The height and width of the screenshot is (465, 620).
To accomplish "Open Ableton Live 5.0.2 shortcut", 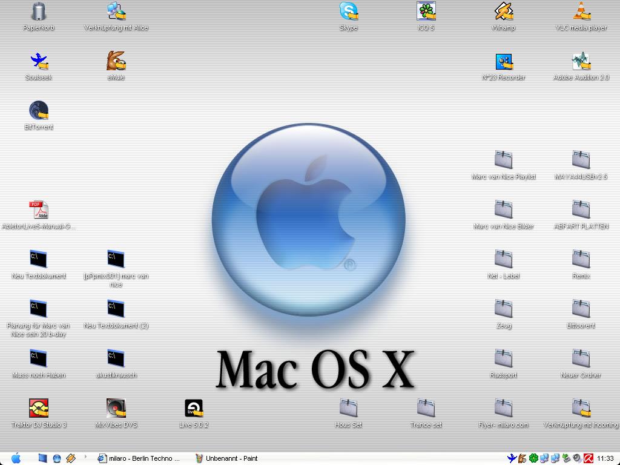I will click(194, 409).
